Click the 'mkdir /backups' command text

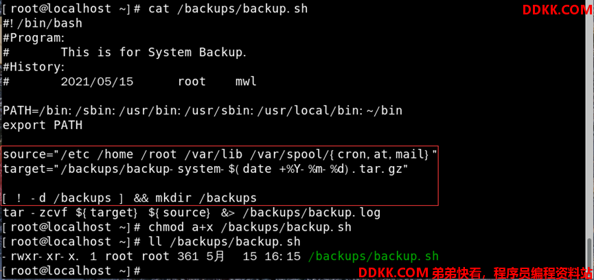point(206,198)
